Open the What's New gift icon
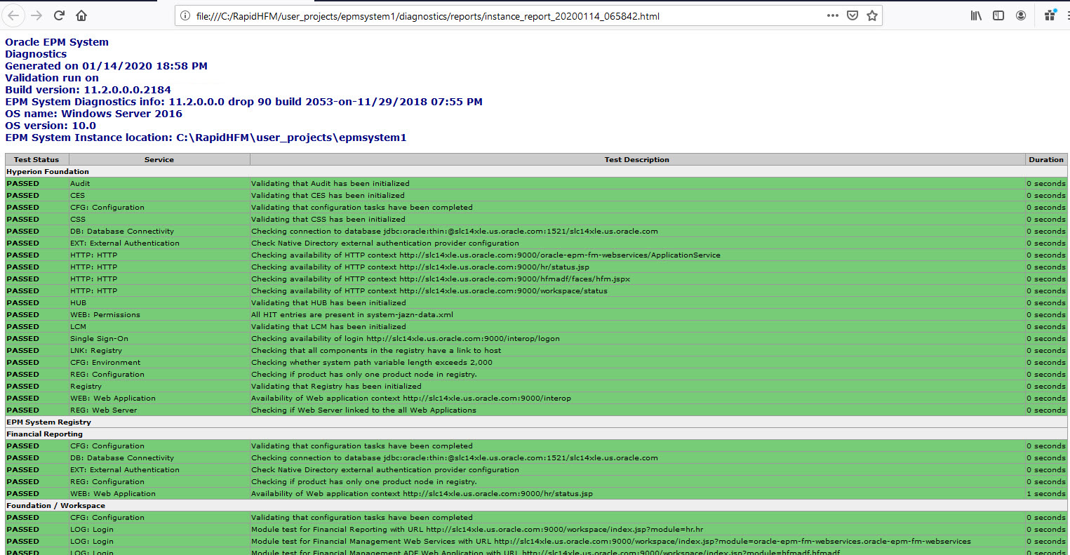 pos(1050,15)
